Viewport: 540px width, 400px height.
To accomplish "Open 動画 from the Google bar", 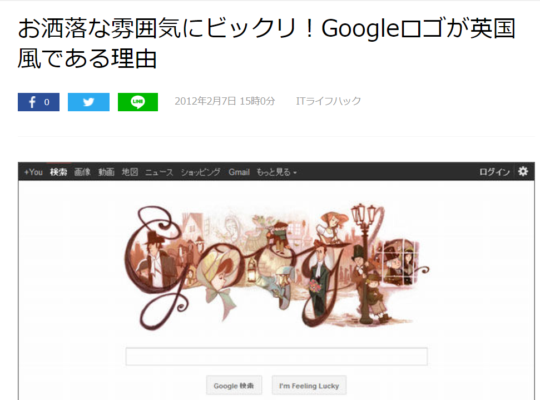I will point(106,172).
